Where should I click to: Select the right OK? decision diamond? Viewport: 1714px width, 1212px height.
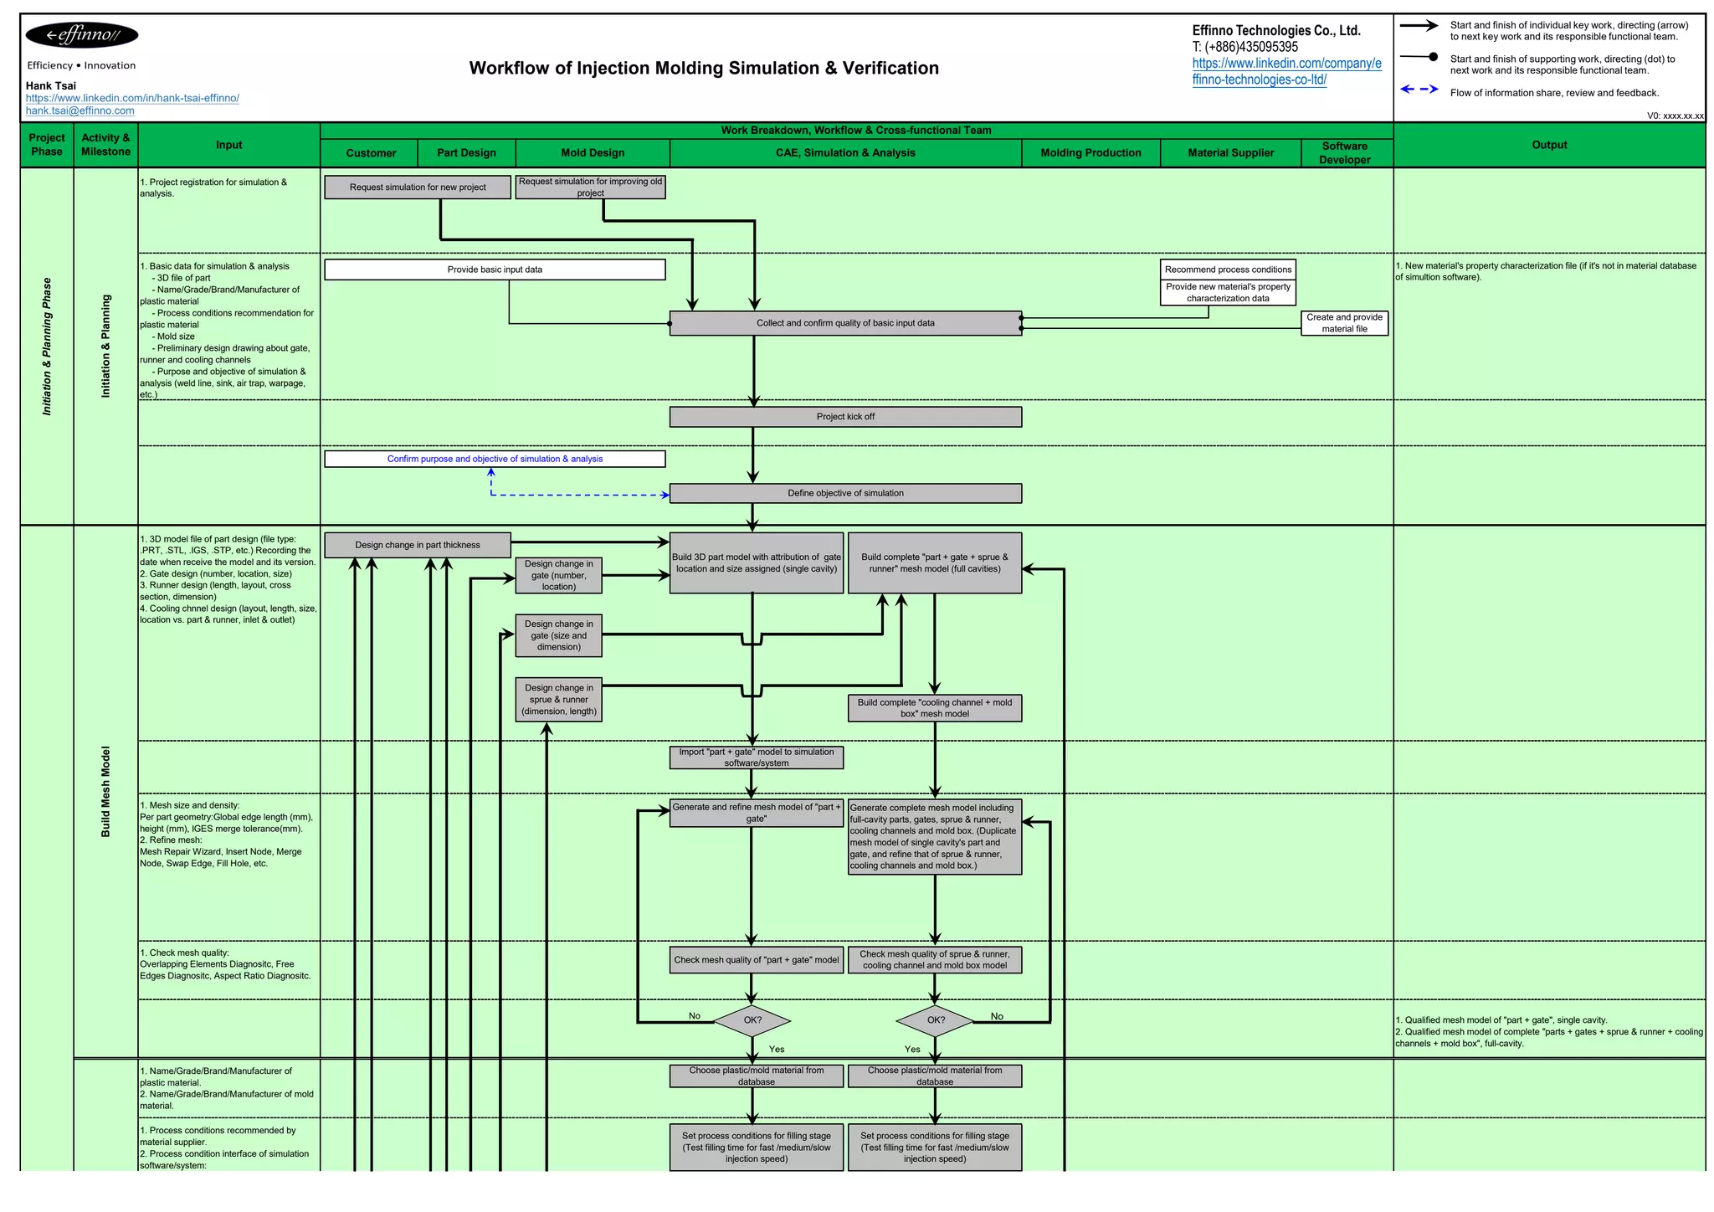(x=935, y=1020)
